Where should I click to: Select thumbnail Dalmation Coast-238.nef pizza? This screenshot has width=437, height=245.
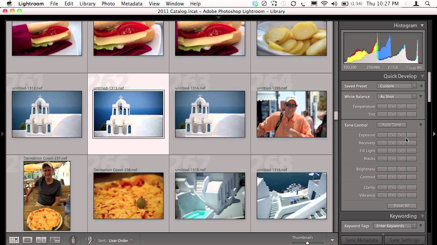(128, 196)
